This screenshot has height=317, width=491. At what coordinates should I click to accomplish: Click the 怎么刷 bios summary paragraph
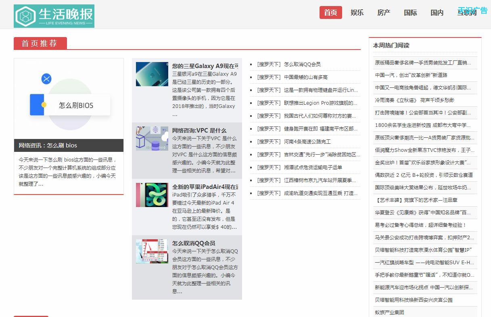68,172
